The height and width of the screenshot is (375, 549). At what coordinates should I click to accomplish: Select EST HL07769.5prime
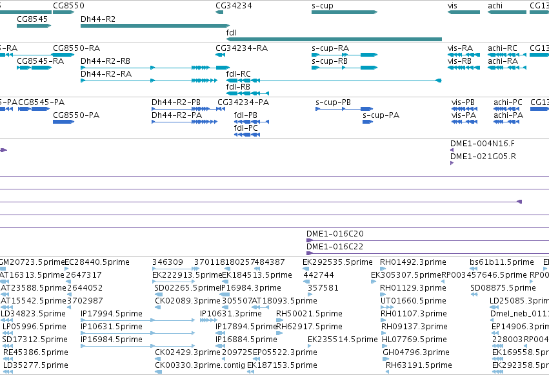click(x=414, y=340)
